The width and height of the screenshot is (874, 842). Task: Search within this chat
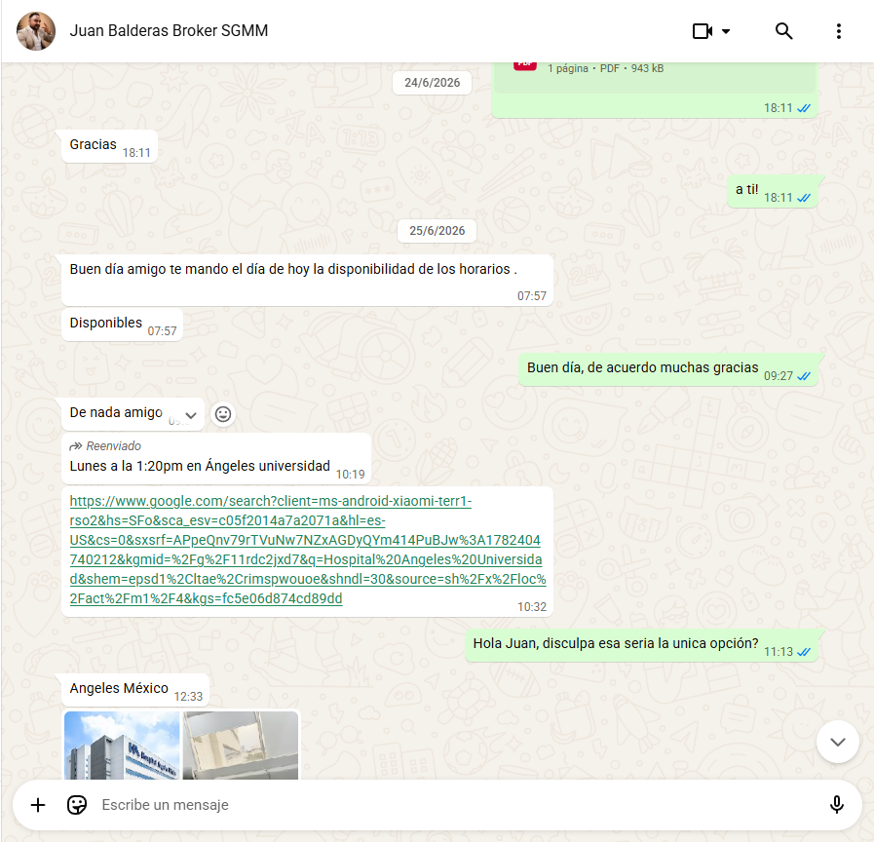tap(783, 31)
